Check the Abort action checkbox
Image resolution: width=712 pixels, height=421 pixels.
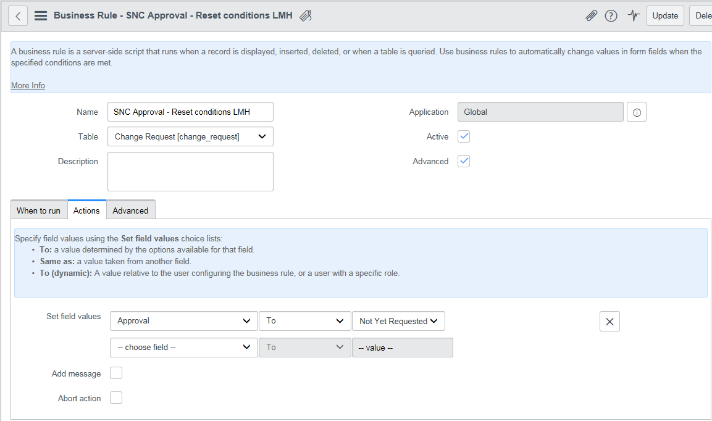coord(116,398)
